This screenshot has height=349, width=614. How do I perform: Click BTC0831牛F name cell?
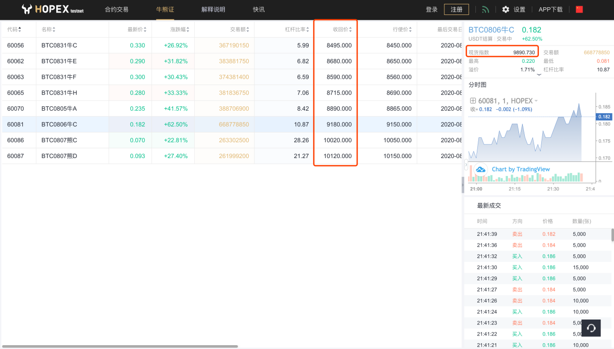(59, 77)
